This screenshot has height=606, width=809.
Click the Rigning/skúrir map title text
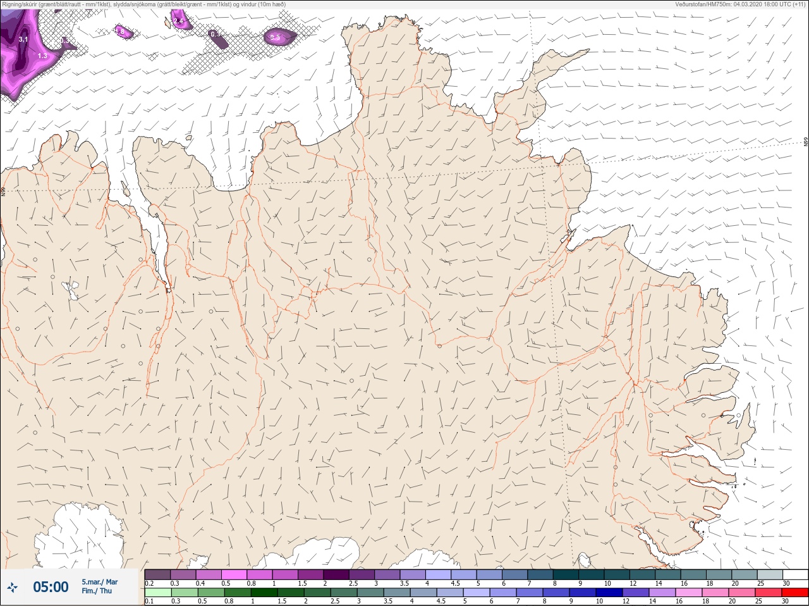tap(145, 4)
